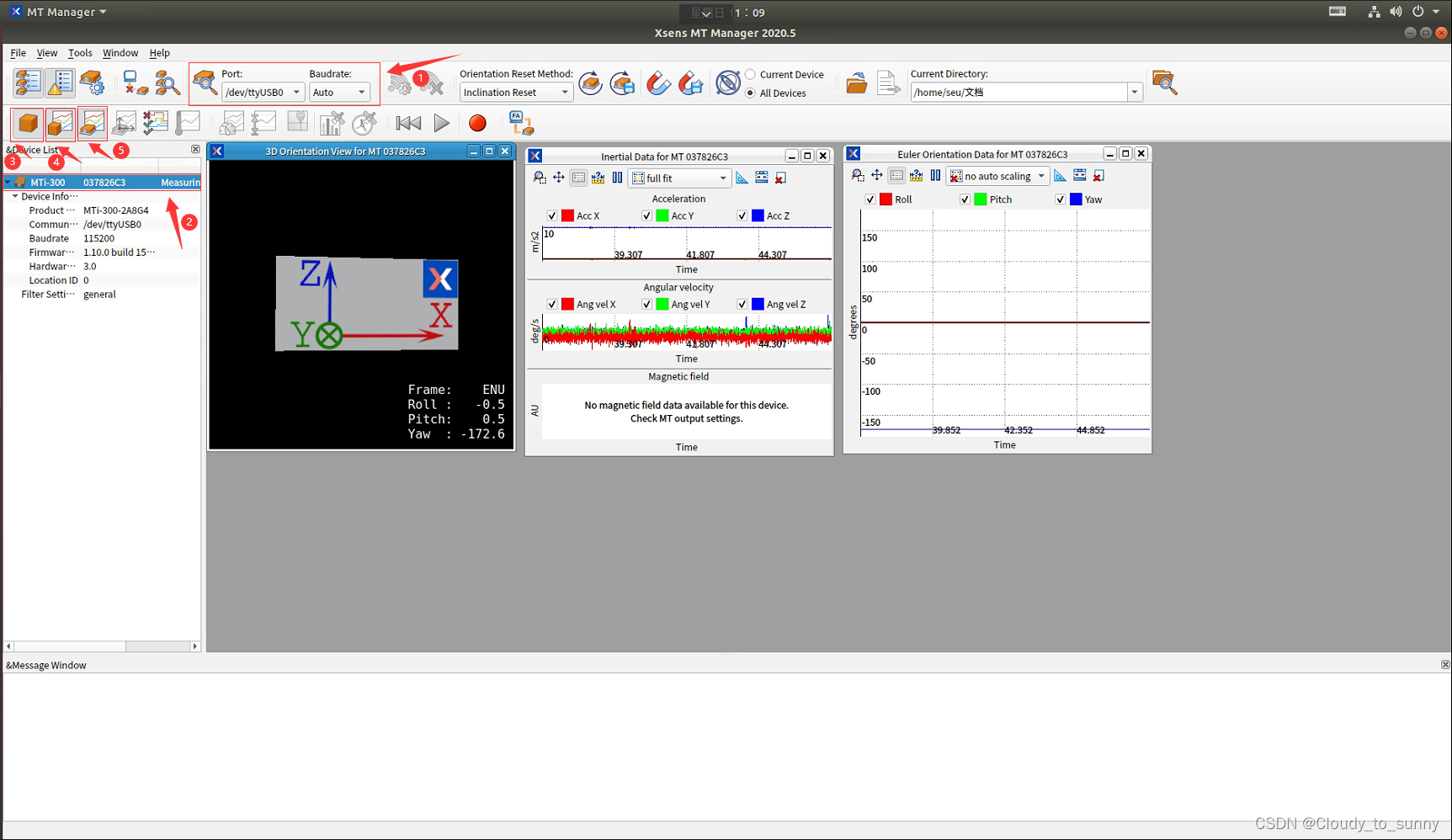
Task: Collapse the MTi-300 device tree row
Action: (8, 183)
